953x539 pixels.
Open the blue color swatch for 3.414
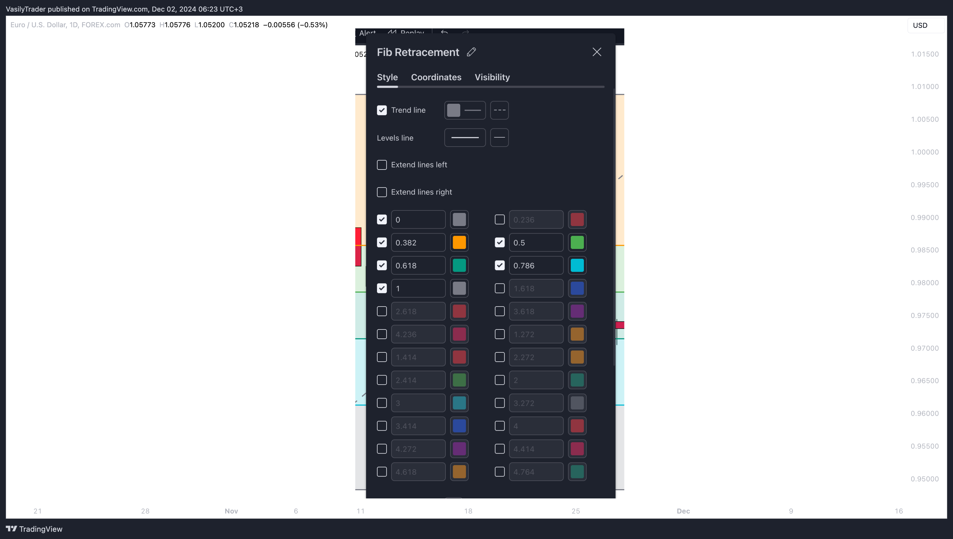coord(459,426)
